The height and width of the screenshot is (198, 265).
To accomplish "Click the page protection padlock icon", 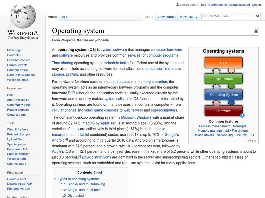I will pyautogui.click(x=256, y=30).
